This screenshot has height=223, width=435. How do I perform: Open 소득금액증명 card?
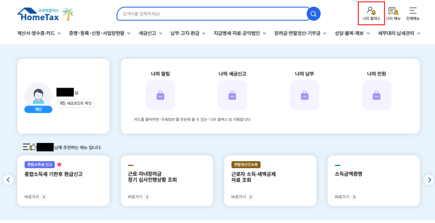(374, 181)
